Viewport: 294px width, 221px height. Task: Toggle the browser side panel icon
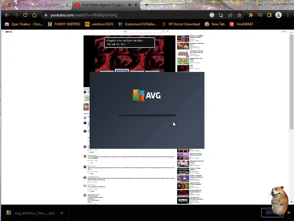269,15
